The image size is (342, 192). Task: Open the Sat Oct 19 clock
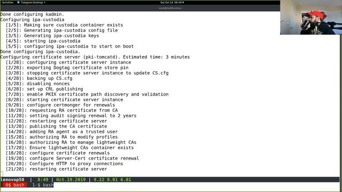point(172,2)
